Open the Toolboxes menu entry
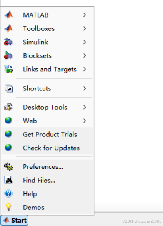Viewport: 163px width, 226px height. tap(47, 28)
